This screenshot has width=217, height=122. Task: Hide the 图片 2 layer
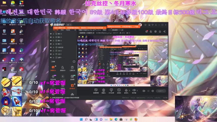[x=51, y=40]
